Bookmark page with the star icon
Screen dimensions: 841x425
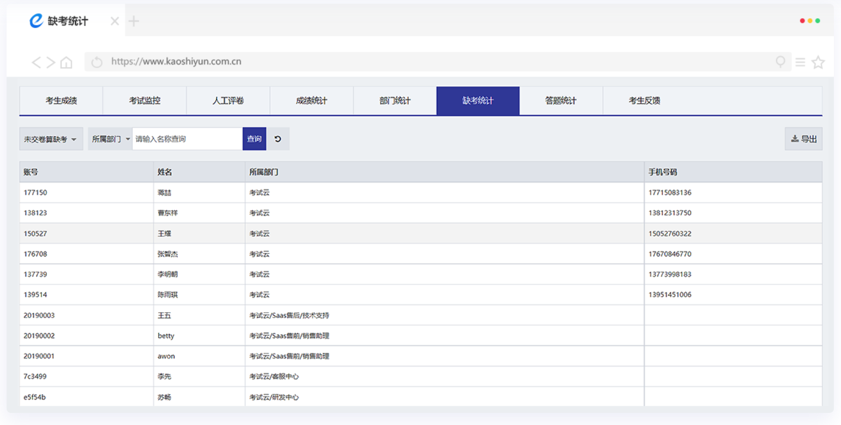point(818,62)
